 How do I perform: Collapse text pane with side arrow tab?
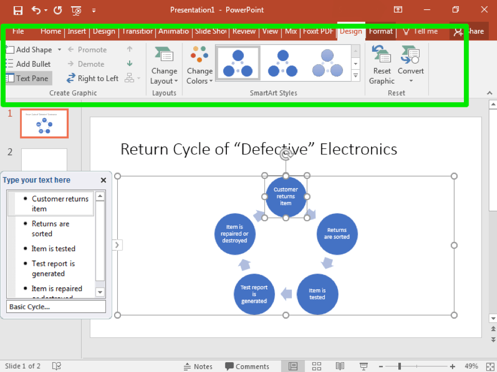117,245
